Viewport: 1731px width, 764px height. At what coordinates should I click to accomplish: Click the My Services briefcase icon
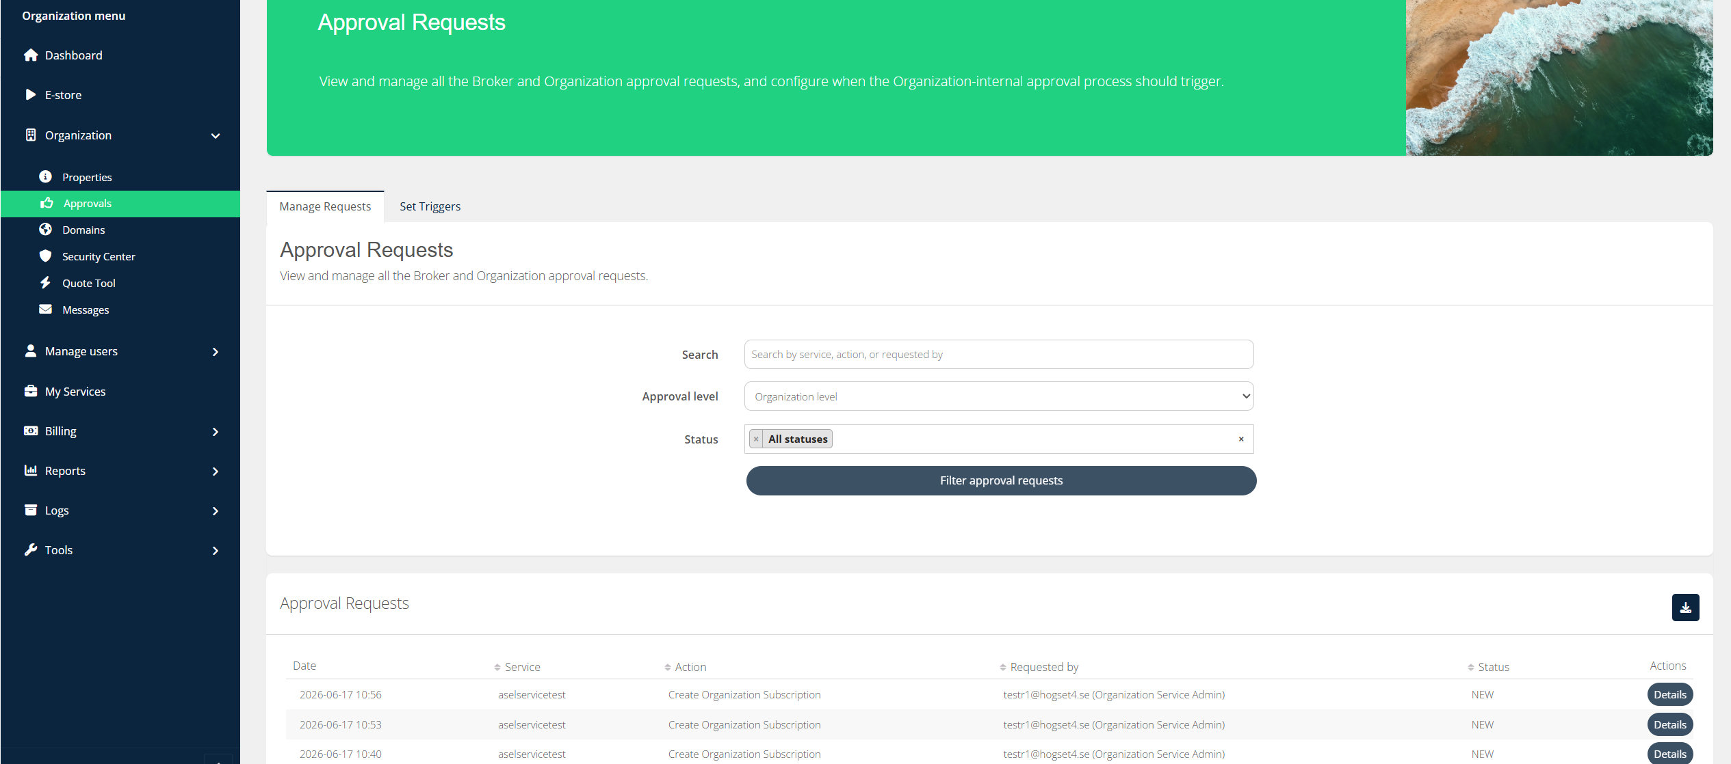[x=31, y=392]
